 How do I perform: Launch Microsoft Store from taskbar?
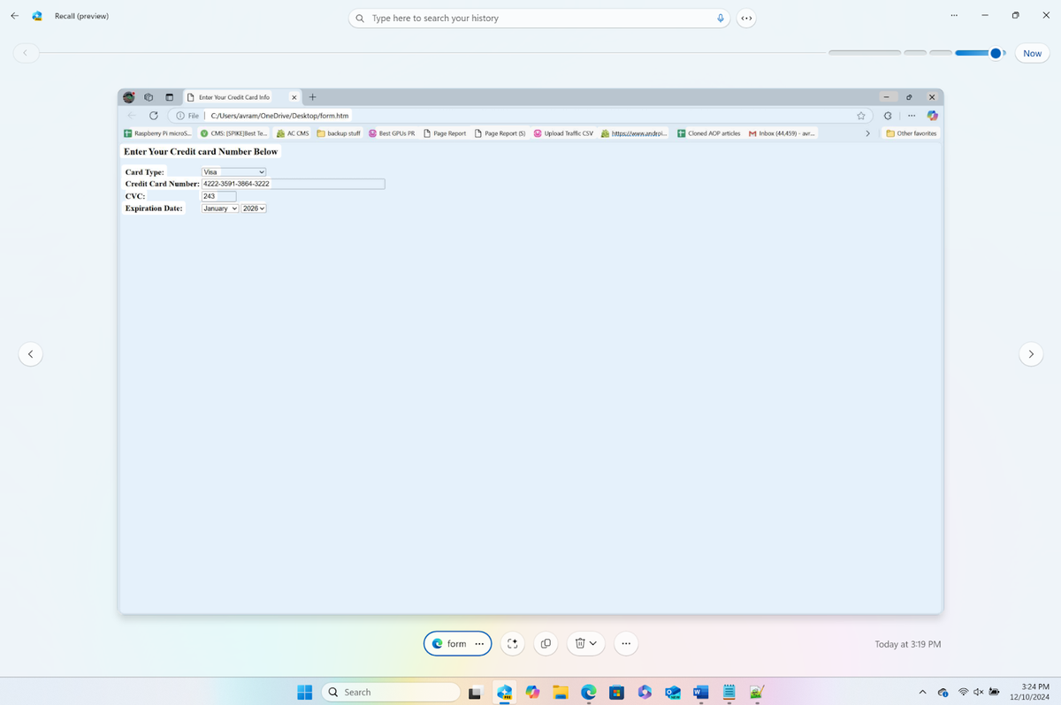tap(616, 693)
